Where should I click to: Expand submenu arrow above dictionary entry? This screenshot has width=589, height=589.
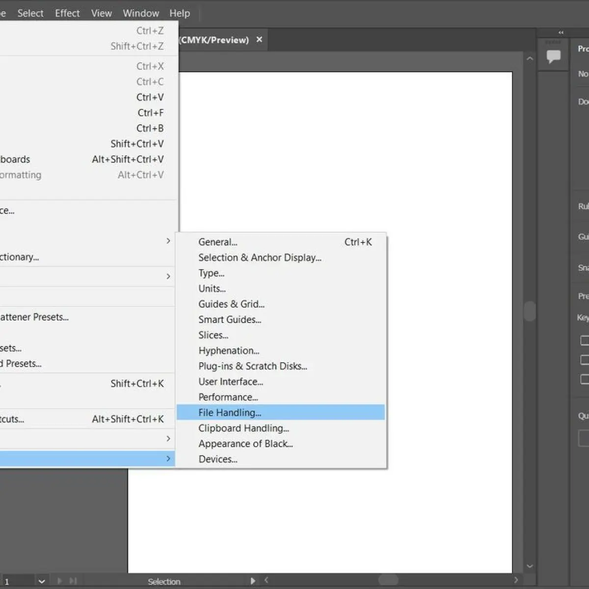(x=168, y=241)
